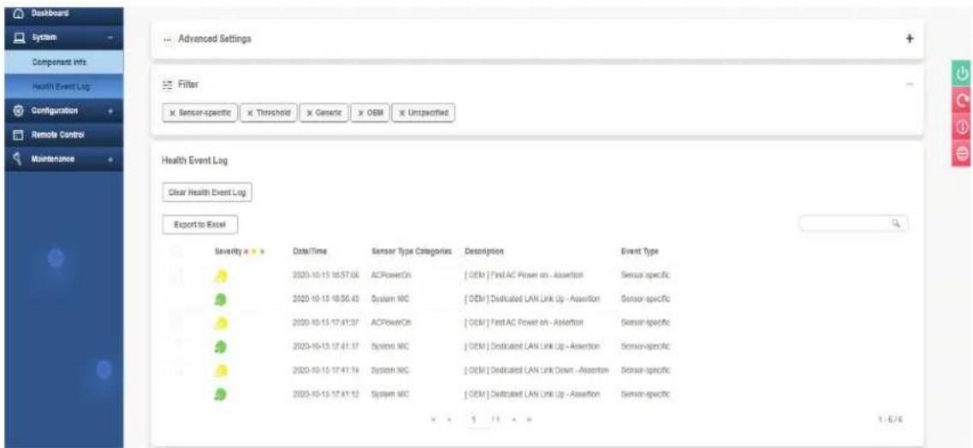973x448 pixels.
Task: Click the Filter sliders icon
Action: point(167,83)
